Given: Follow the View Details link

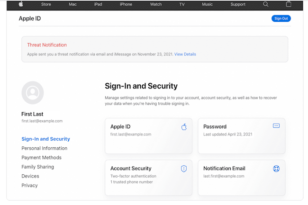Looking at the screenshot, I should [x=185, y=54].
